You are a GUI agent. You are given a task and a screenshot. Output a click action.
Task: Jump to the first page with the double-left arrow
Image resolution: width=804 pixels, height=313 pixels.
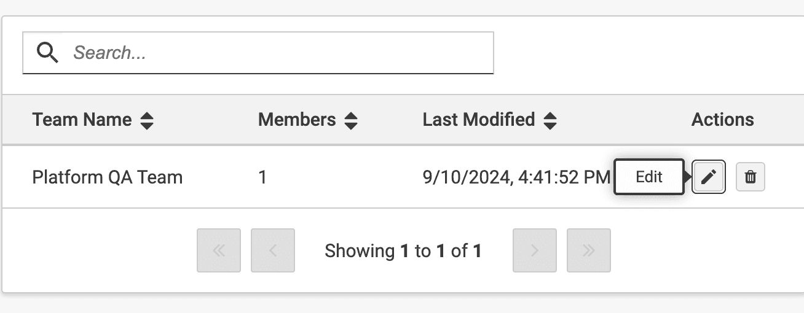click(x=219, y=250)
